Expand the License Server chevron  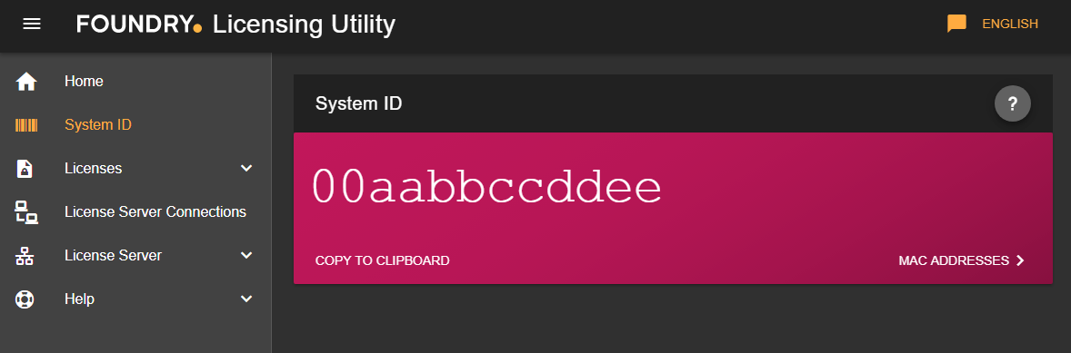(246, 256)
